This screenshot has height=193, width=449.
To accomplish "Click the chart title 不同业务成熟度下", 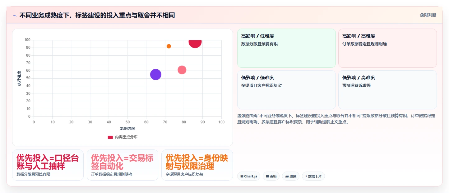I will pos(97,15).
